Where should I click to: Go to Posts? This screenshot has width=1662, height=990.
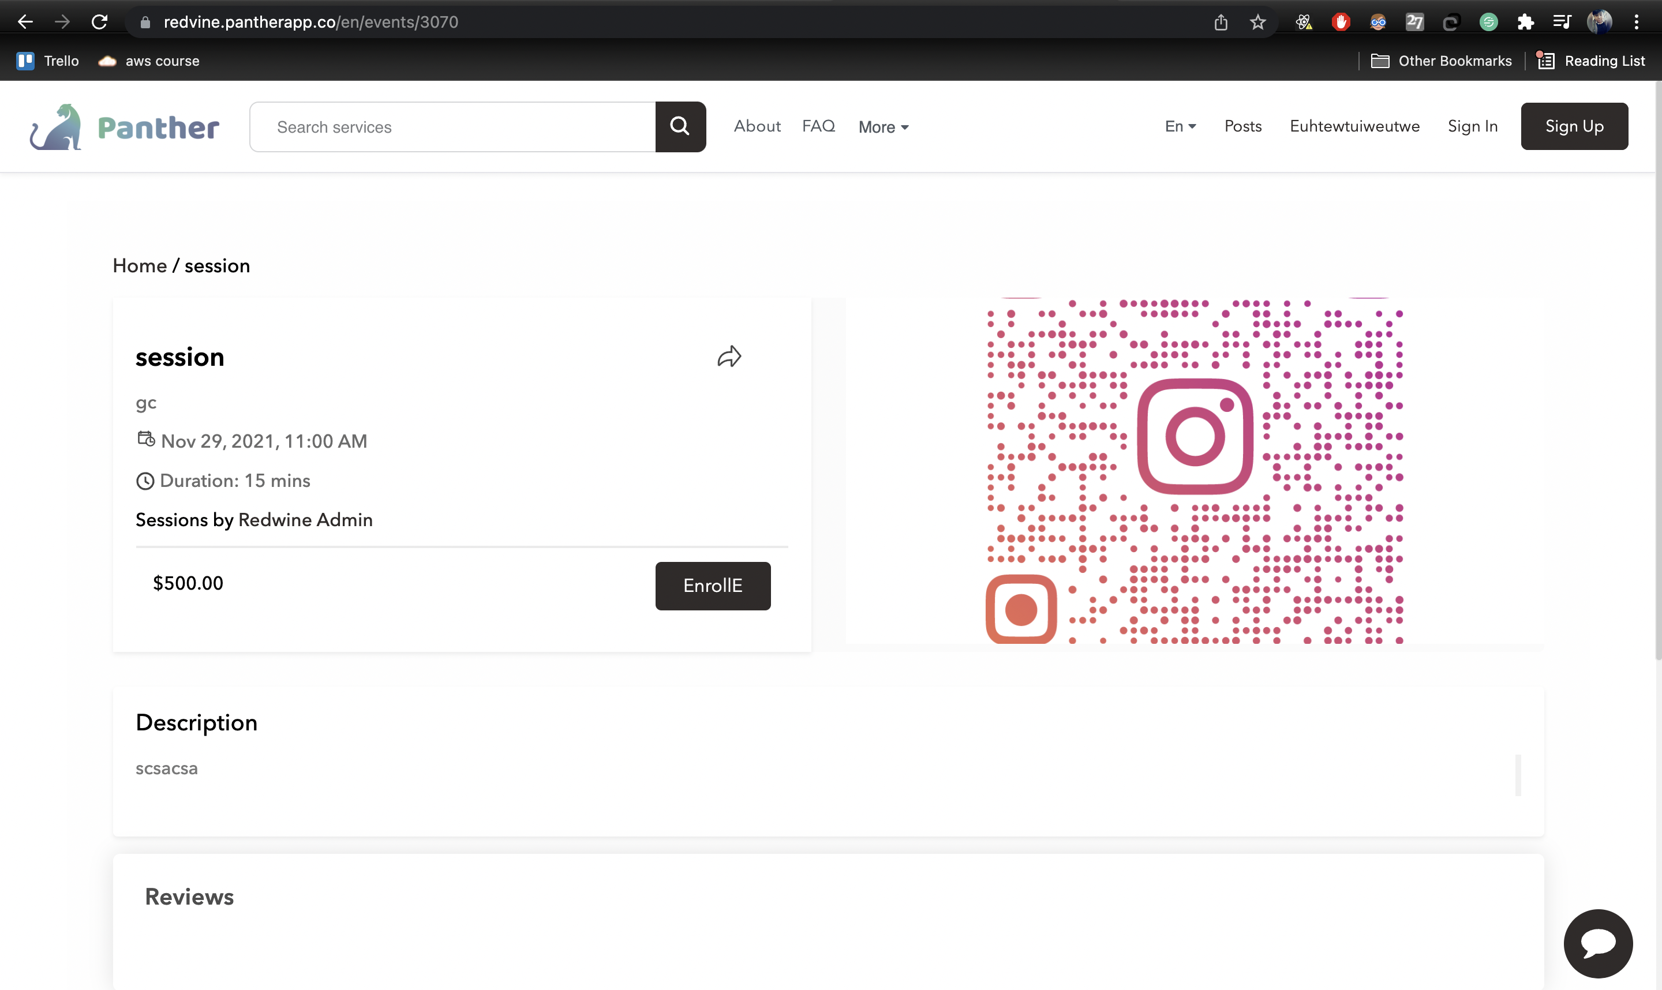(1242, 126)
